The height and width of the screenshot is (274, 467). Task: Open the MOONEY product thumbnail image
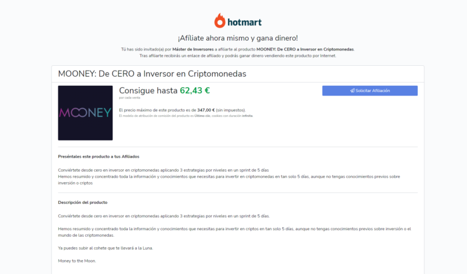coord(85,113)
